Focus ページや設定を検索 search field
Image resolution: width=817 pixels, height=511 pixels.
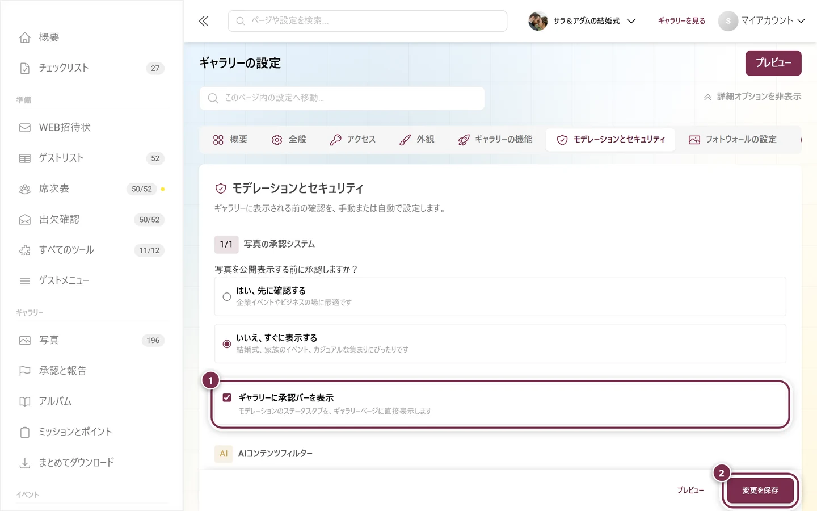(368, 21)
